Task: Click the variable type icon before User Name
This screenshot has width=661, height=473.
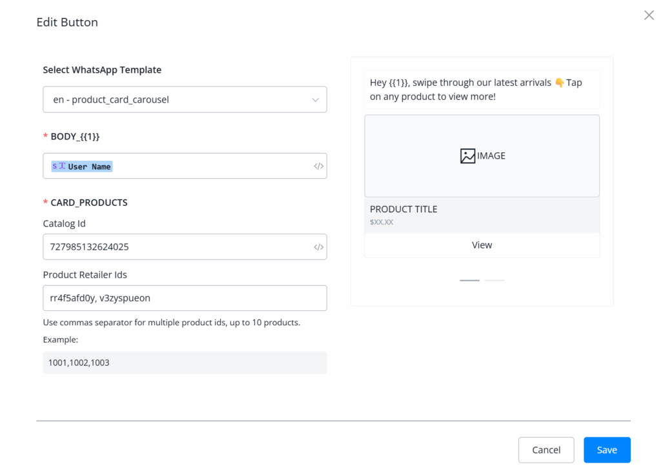Action: [x=59, y=166]
